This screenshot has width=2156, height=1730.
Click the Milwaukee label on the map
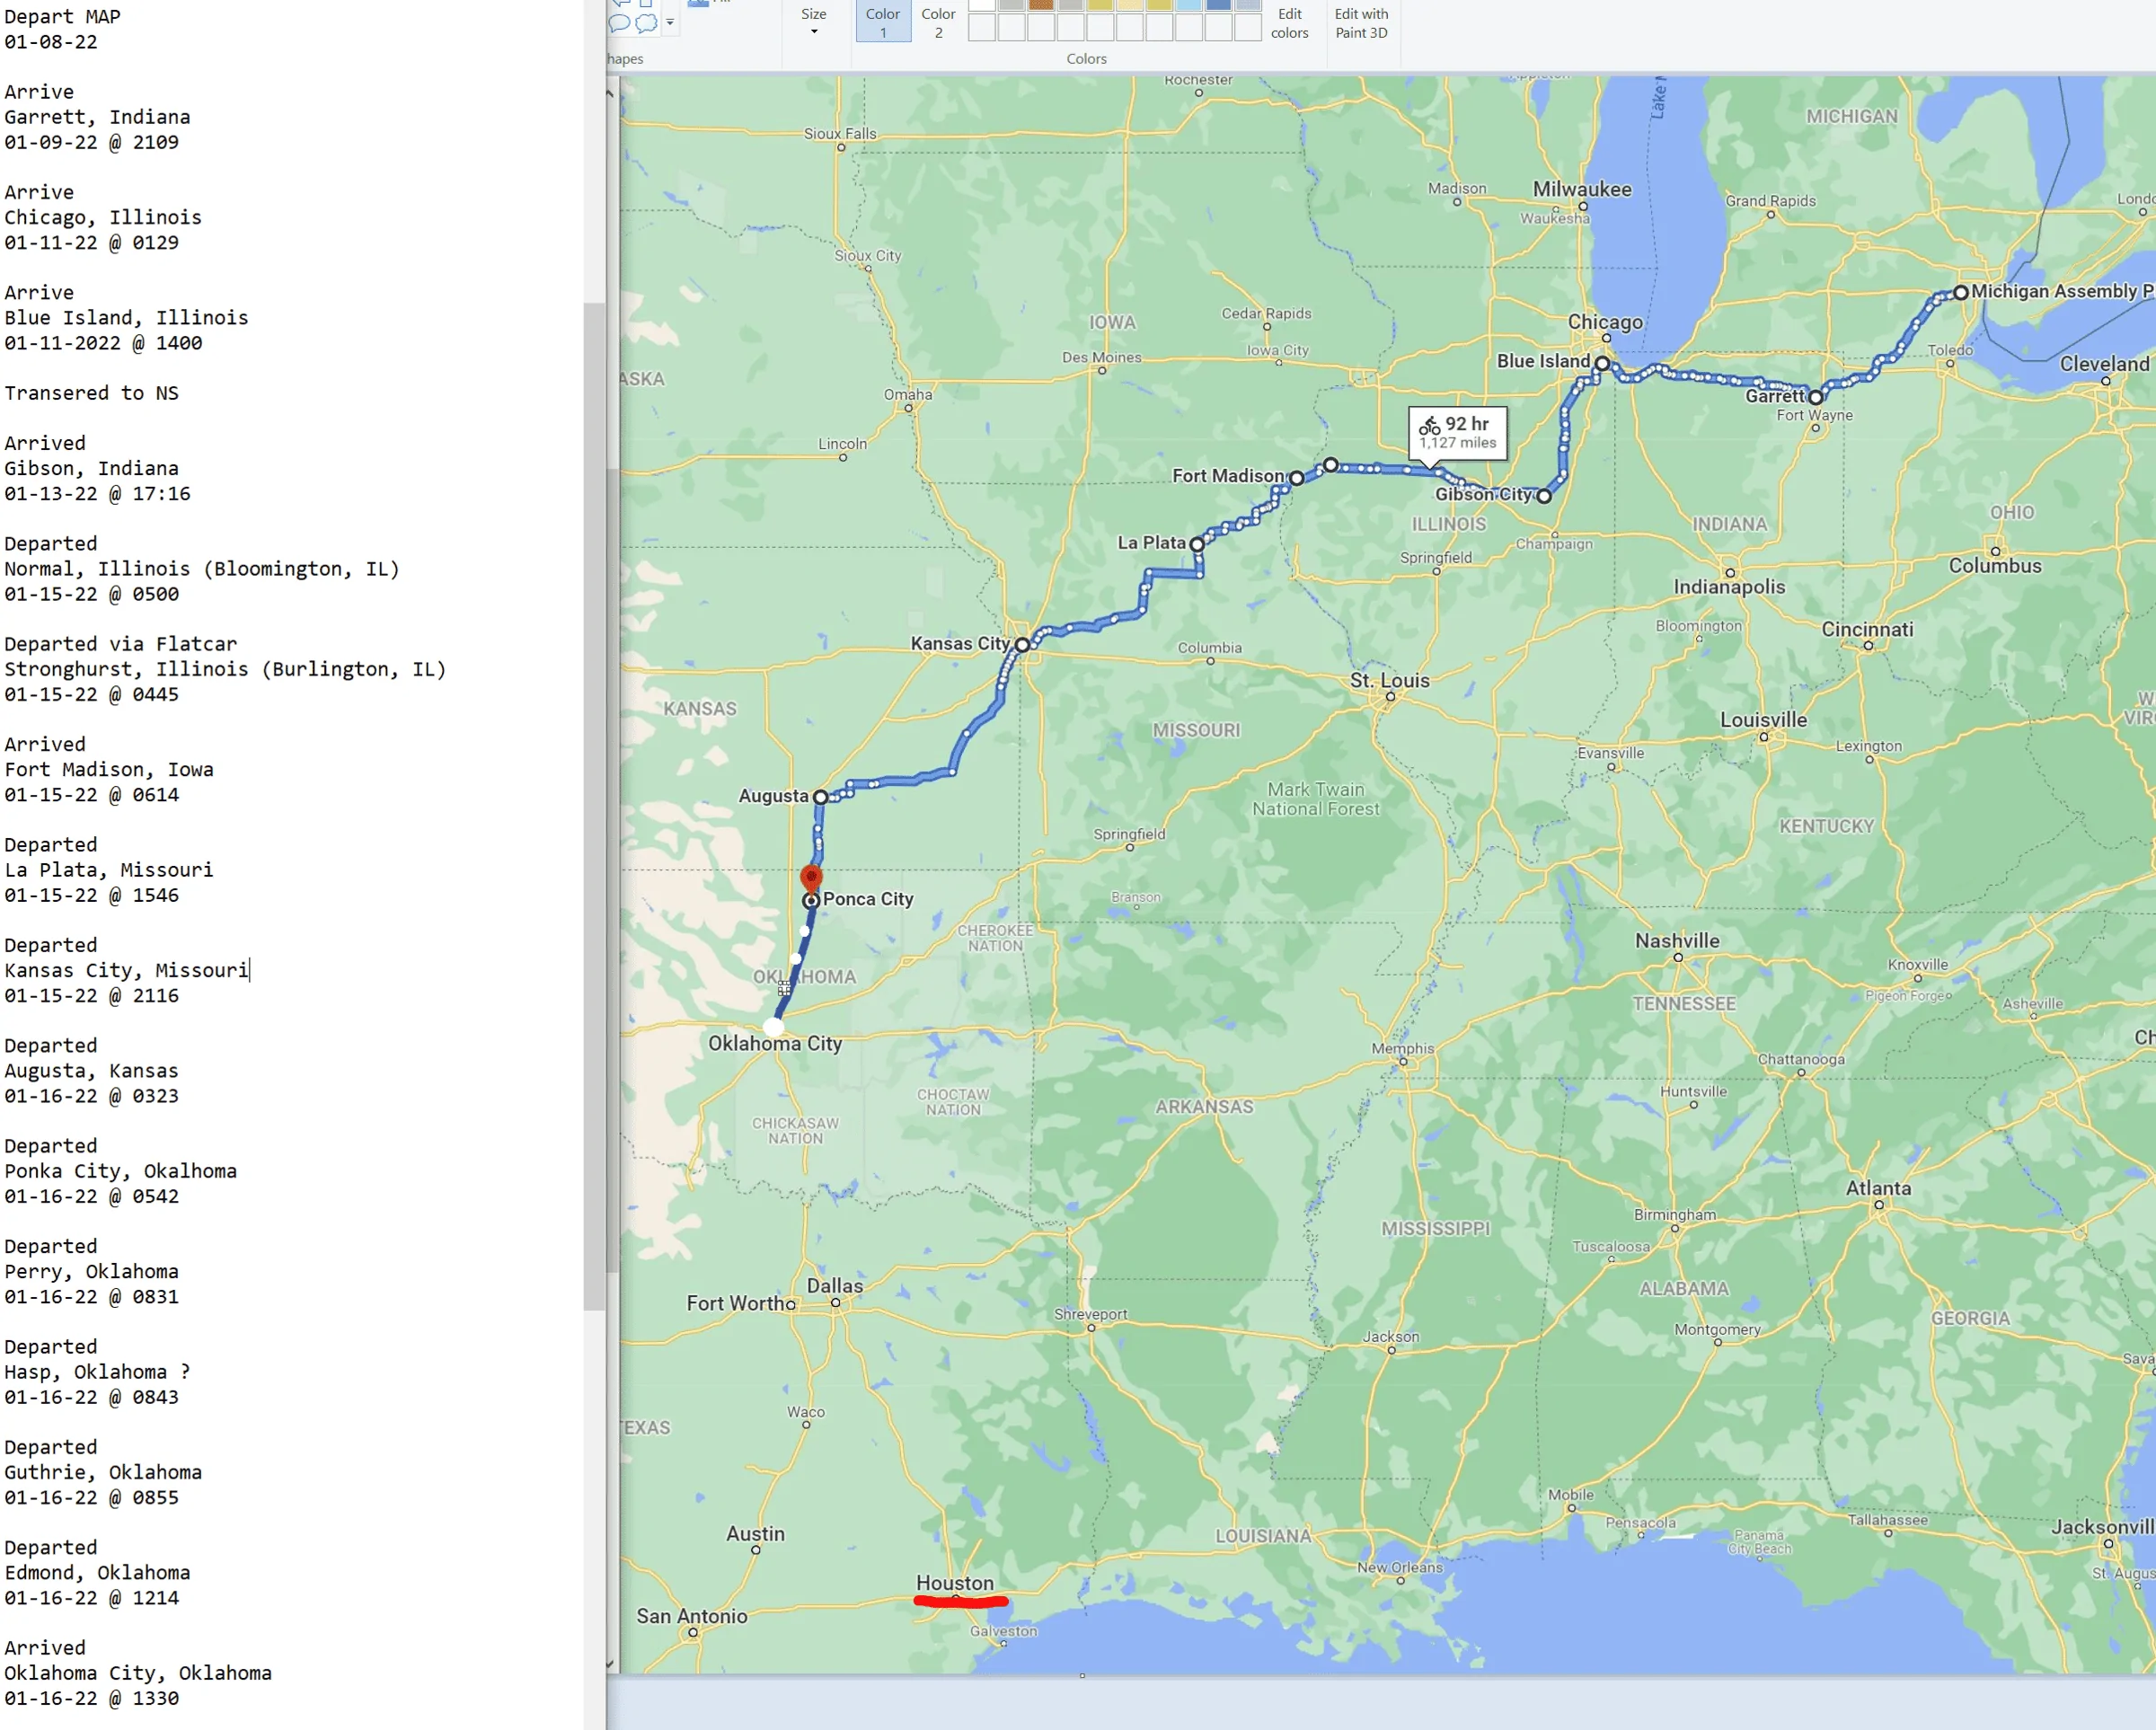[1582, 189]
